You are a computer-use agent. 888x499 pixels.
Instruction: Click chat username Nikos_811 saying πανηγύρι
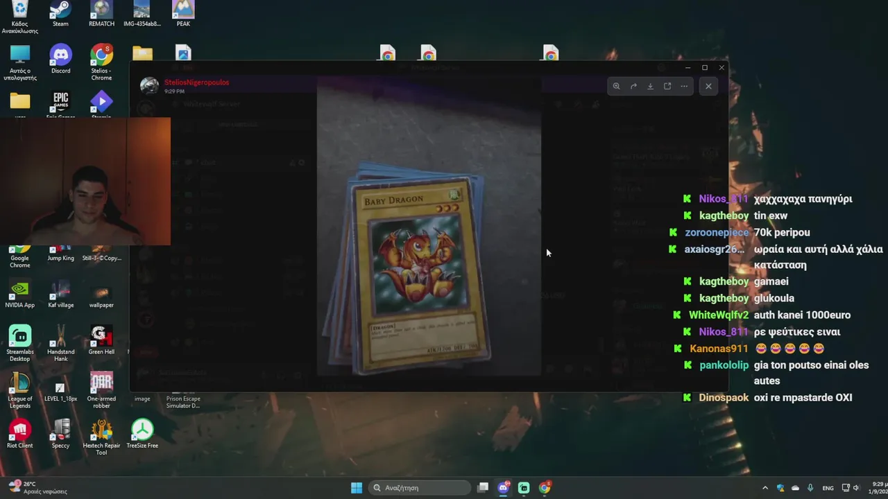coord(724,199)
